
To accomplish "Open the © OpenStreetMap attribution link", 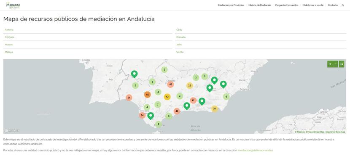I will point(315,132).
